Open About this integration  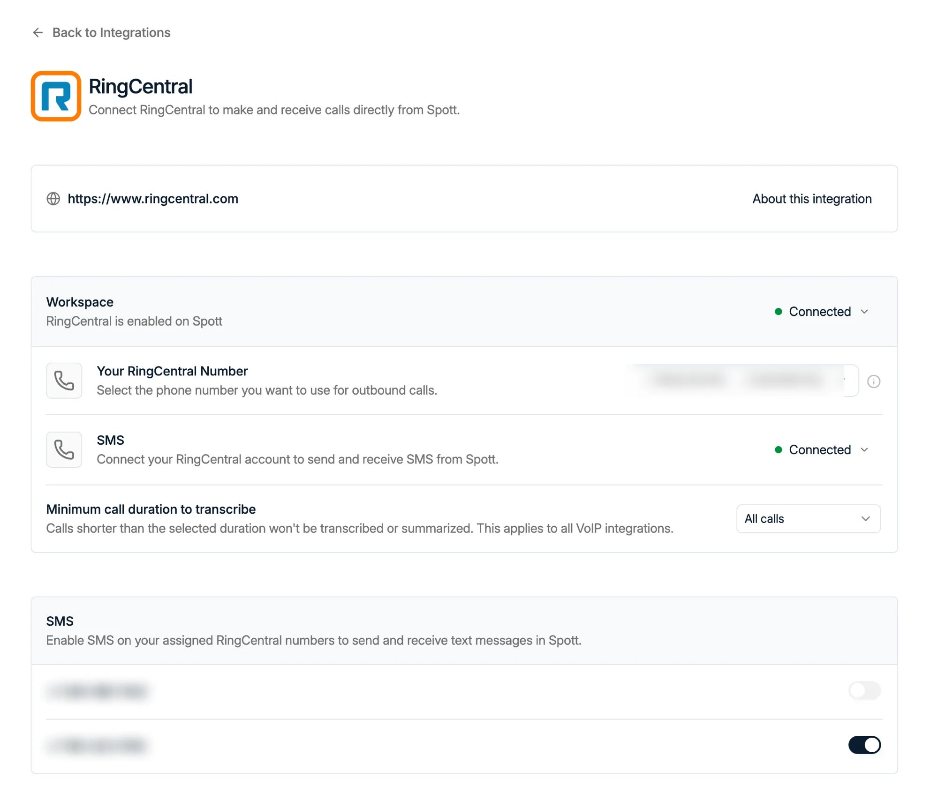click(x=812, y=199)
